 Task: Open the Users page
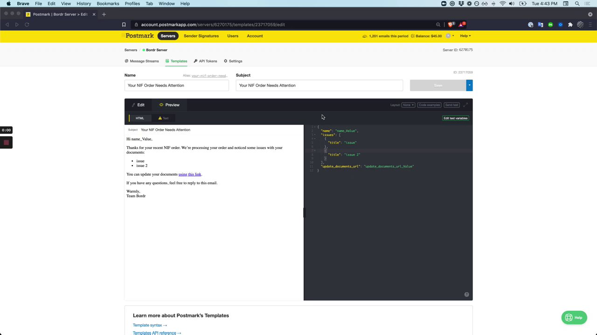click(233, 36)
